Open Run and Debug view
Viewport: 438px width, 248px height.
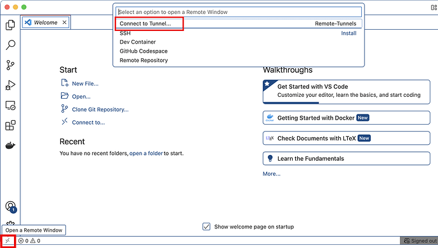click(10, 85)
